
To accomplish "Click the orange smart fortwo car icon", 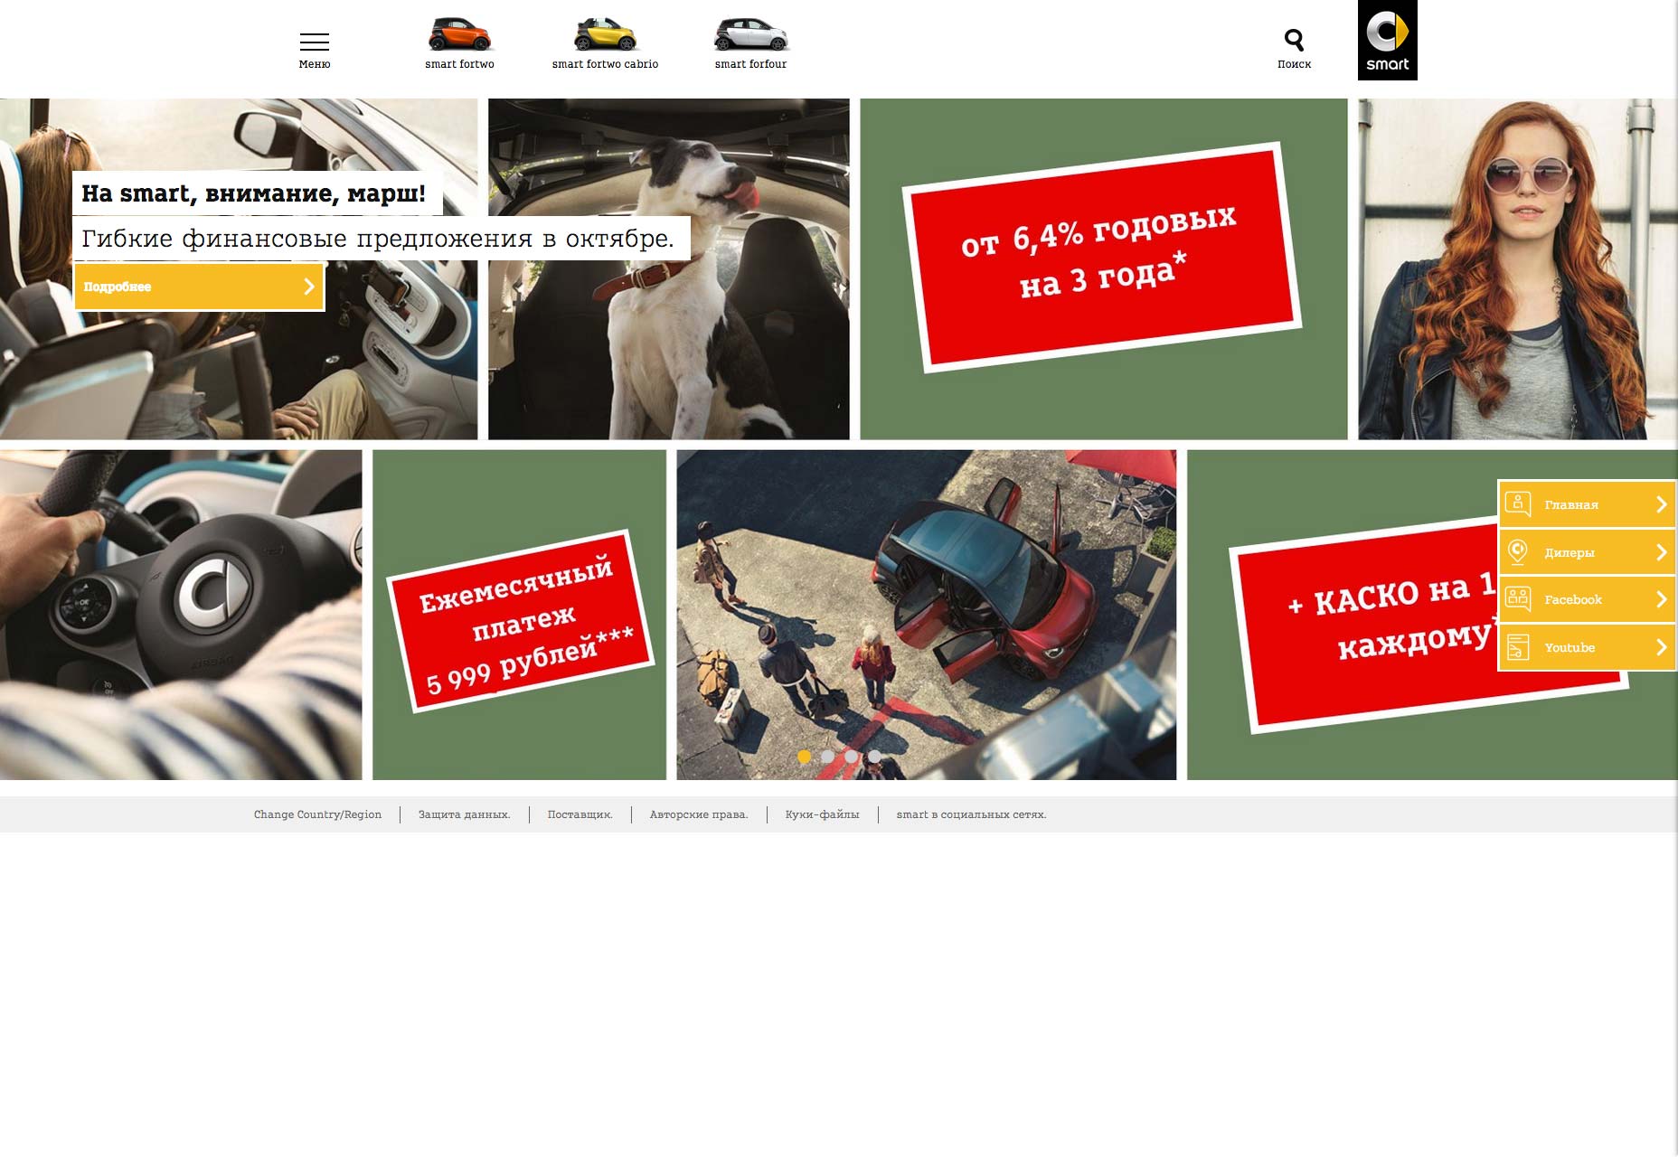I will click(459, 34).
